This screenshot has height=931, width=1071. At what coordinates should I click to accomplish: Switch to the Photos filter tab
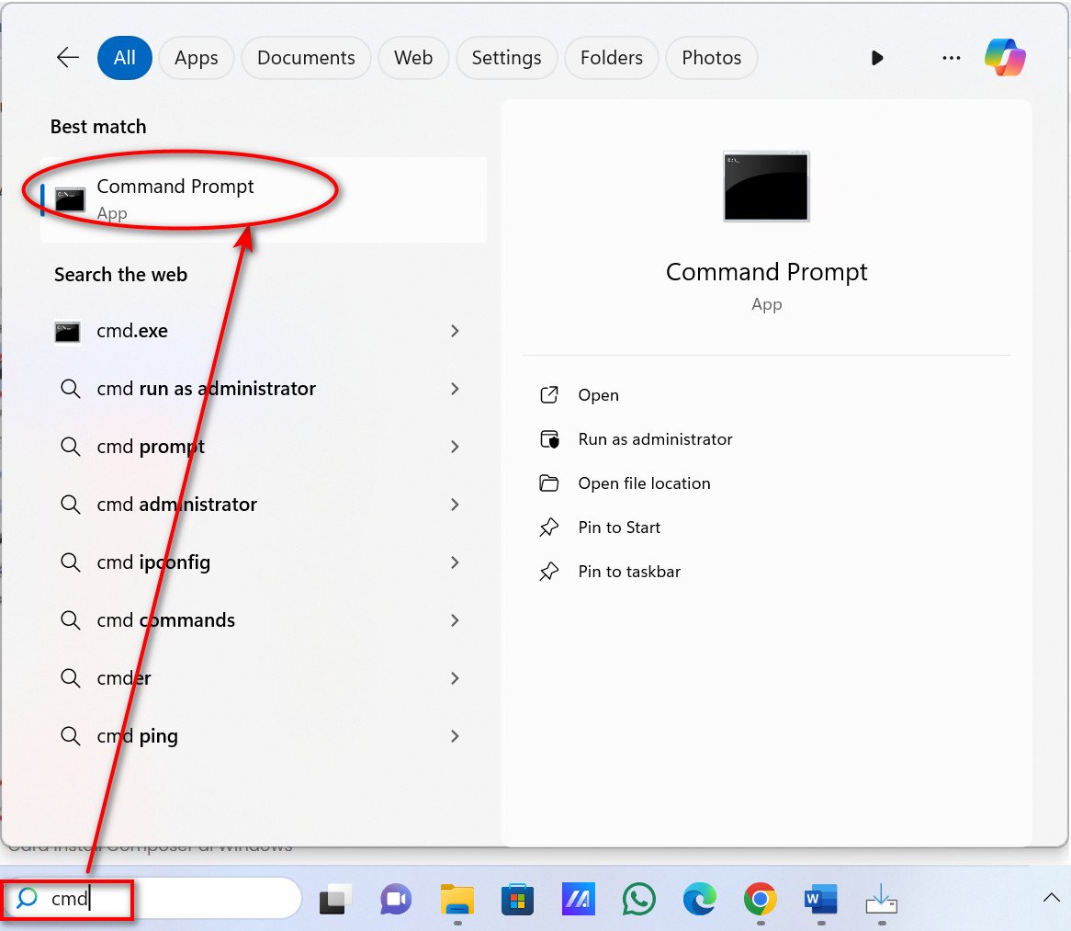(x=711, y=58)
